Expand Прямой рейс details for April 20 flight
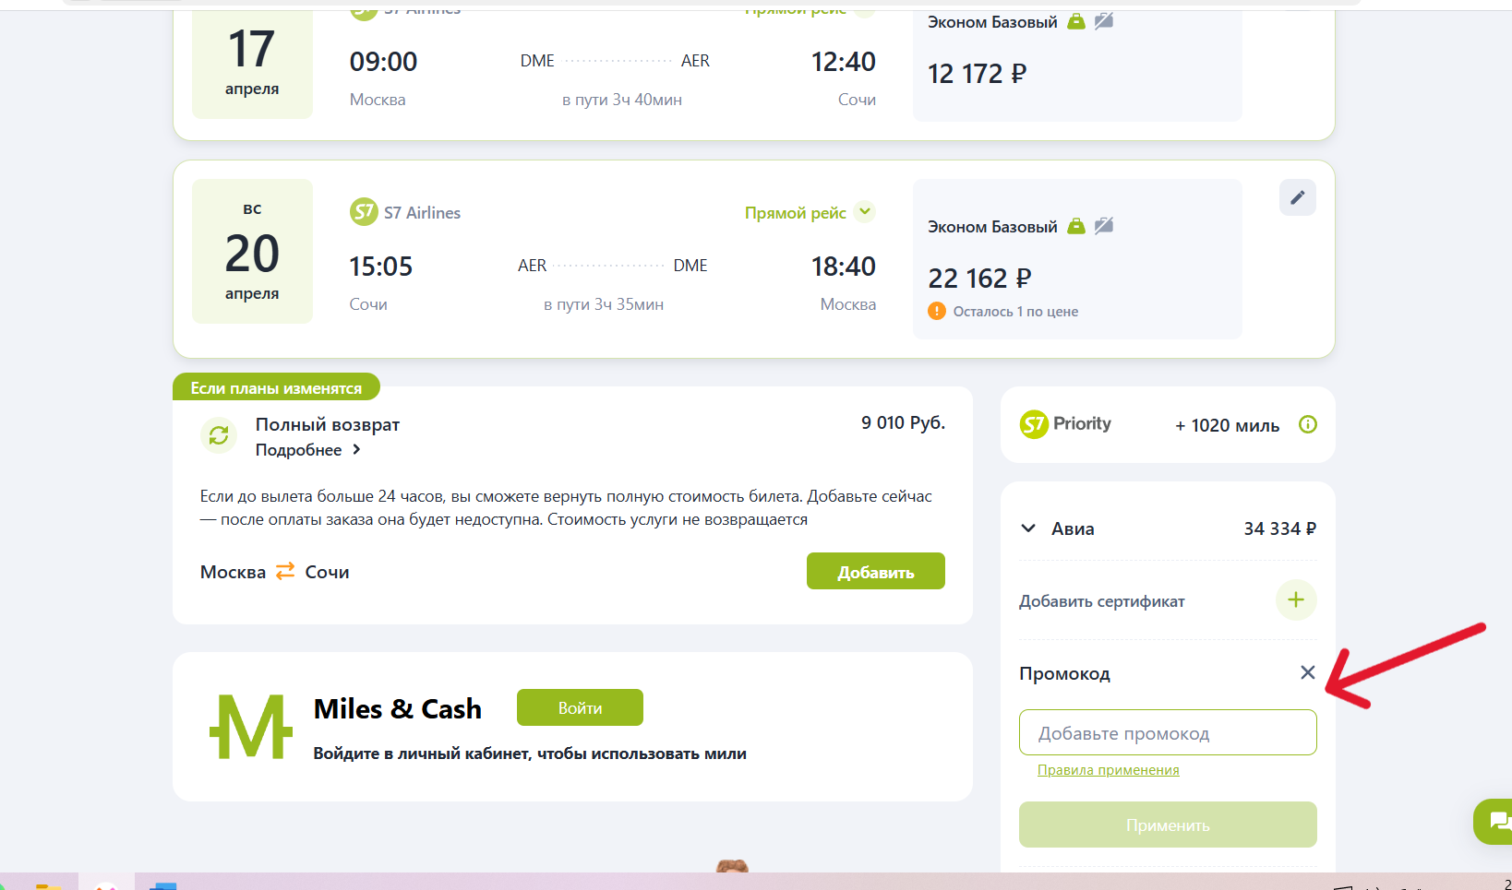 pyautogui.click(x=865, y=211)
